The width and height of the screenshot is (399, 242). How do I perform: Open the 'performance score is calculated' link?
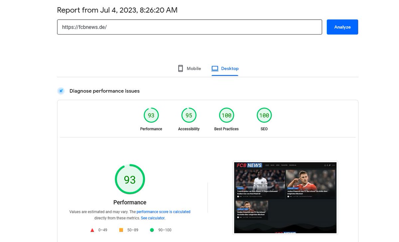(163, 212)
